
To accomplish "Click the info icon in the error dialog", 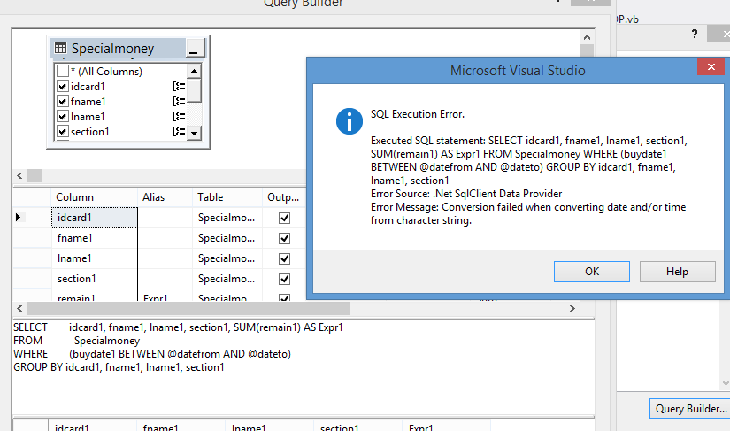I will coord(350,121).
